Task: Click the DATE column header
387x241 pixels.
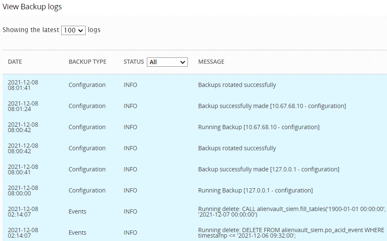Action: pyautogui.click(x=15, y=62)
